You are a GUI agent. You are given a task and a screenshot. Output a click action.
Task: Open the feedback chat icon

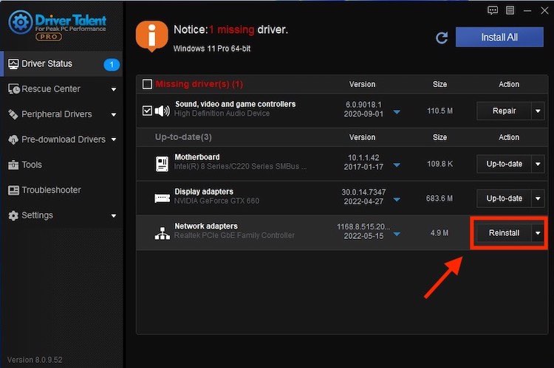pos(493,10)
